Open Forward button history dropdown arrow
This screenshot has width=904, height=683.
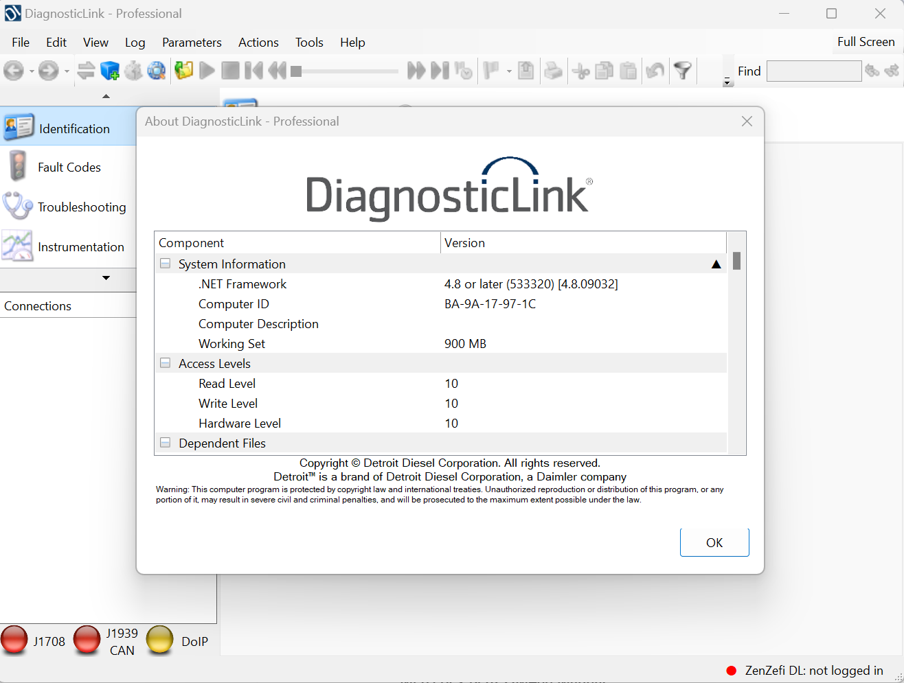point(67,71)
